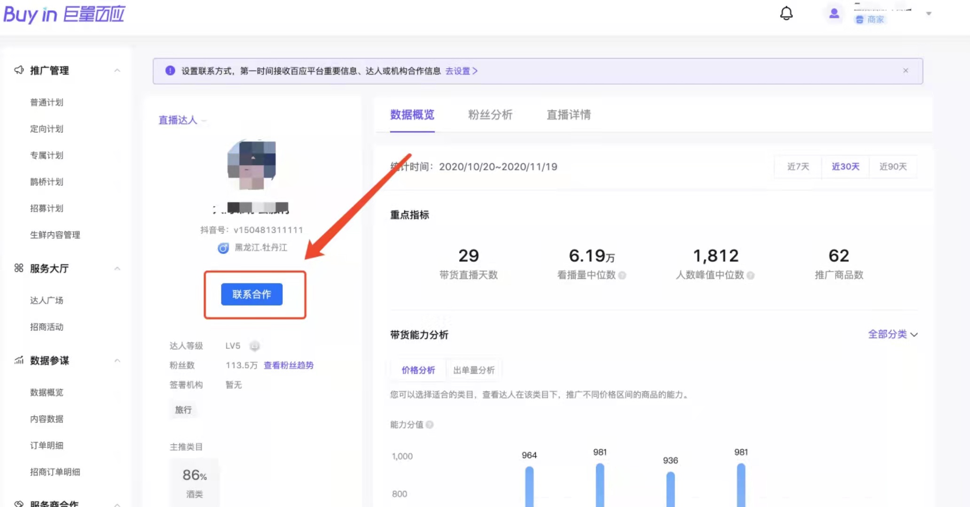The width and height of the screenshot is (970, 507).
Task: Collapse the 服务商合作 section
Action: coord(117,504)
